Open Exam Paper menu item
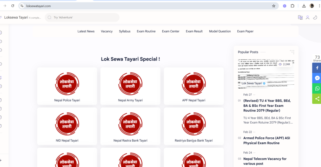The width and height of the screenshot is (321, 167). [x=245, y=32]
